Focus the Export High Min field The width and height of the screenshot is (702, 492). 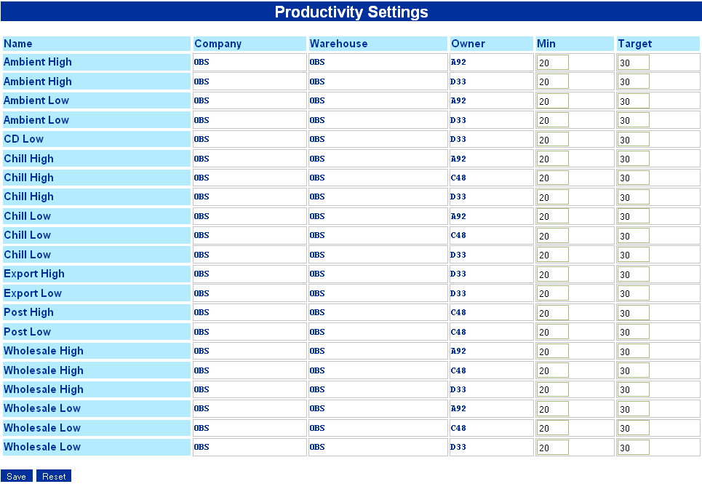(x=552, y=274)
